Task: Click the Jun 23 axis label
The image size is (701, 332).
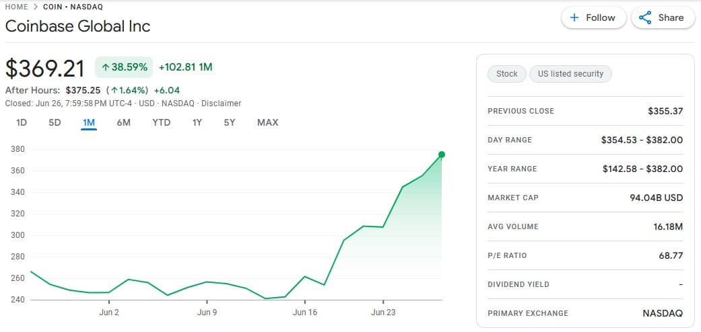Action: click(x=383, y=313)
